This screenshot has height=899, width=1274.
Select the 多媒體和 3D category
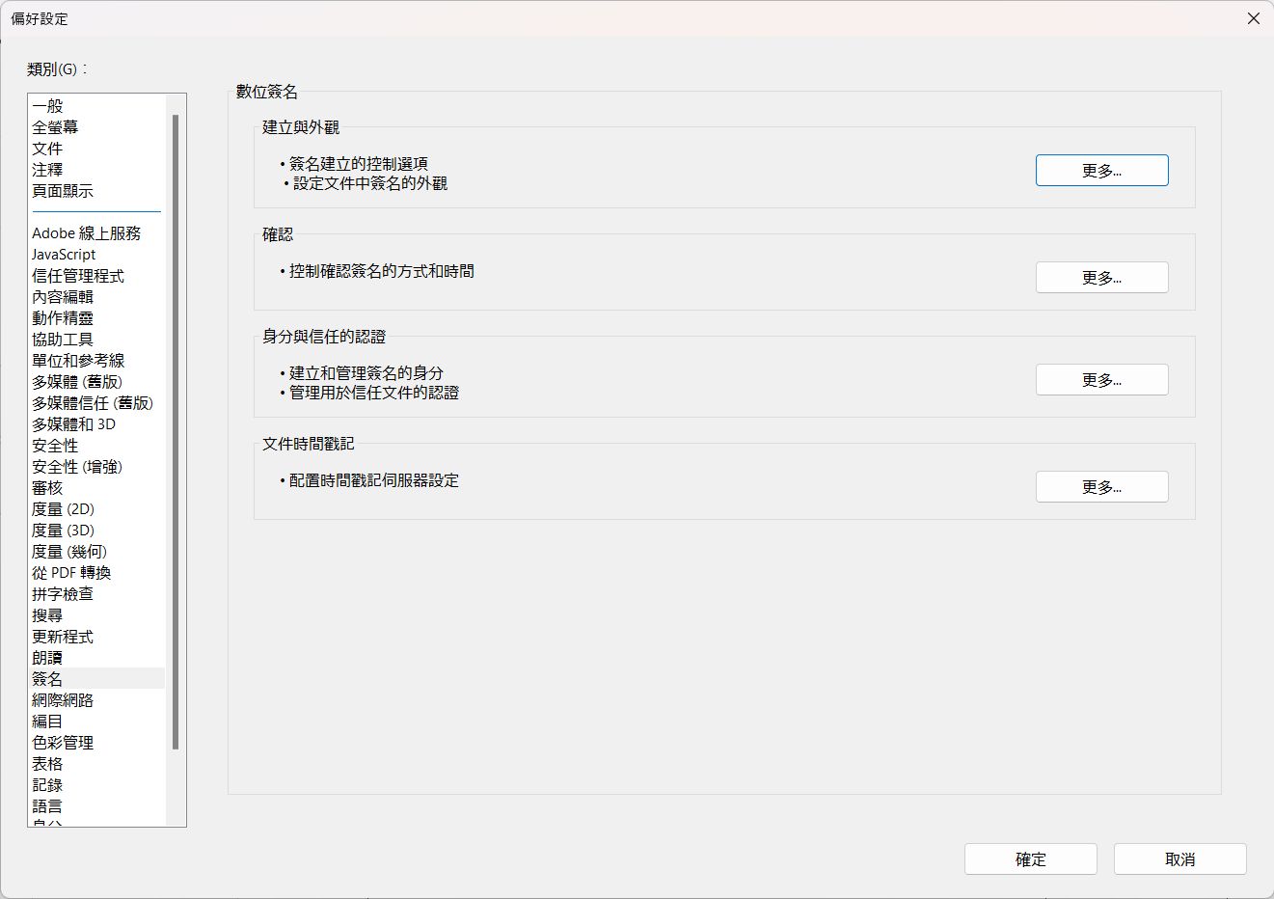click(72, 423)
